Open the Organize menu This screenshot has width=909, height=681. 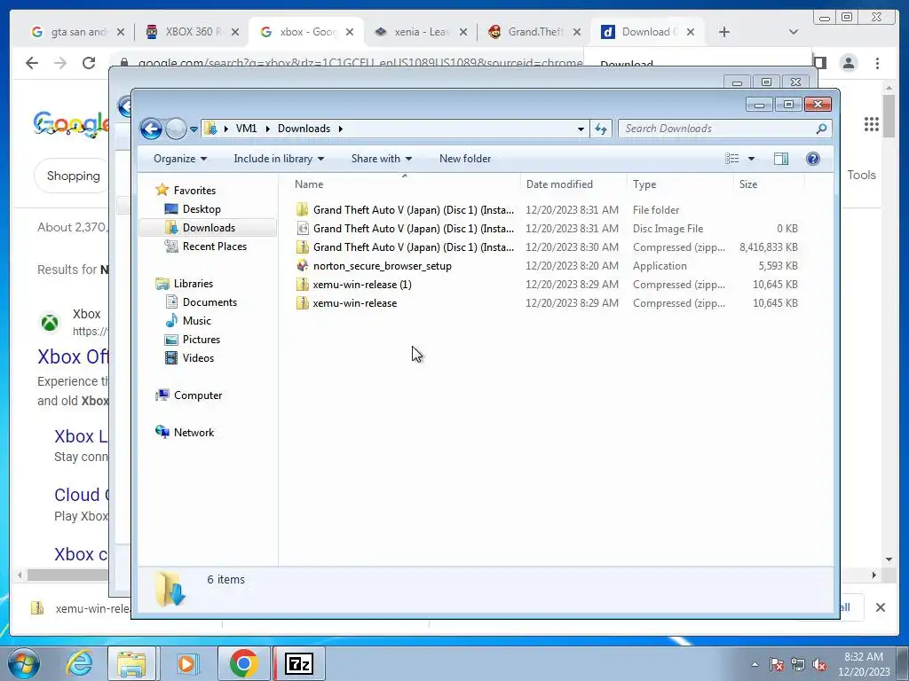[x=179, y=159]
